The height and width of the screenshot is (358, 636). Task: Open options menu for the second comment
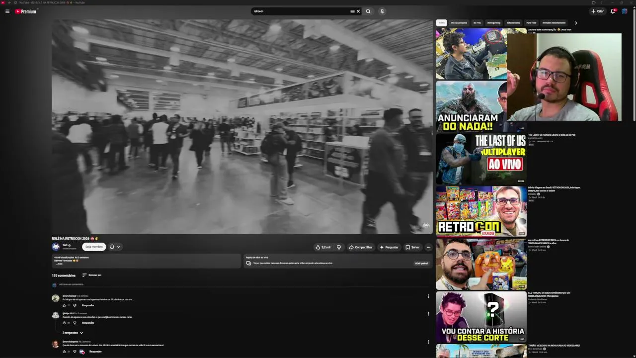coord(428,314)
